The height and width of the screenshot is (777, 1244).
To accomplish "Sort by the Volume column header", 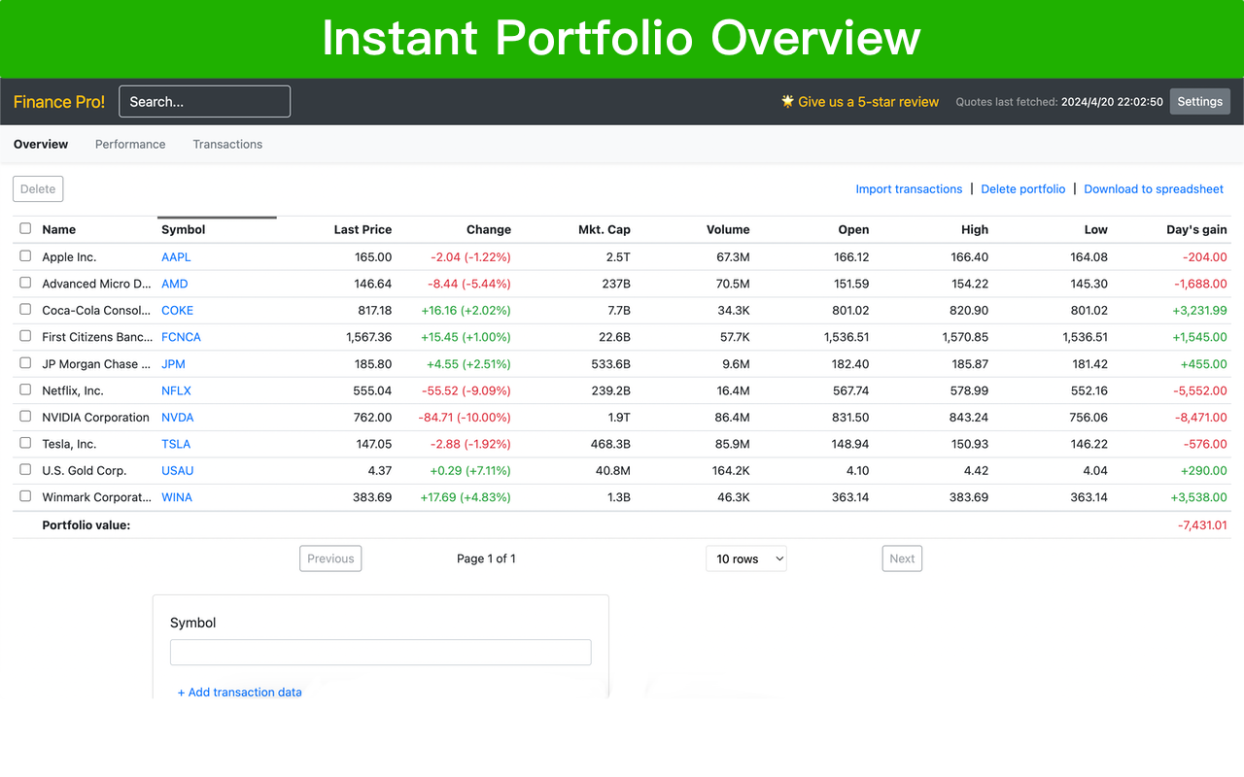I will pos(728,229).
